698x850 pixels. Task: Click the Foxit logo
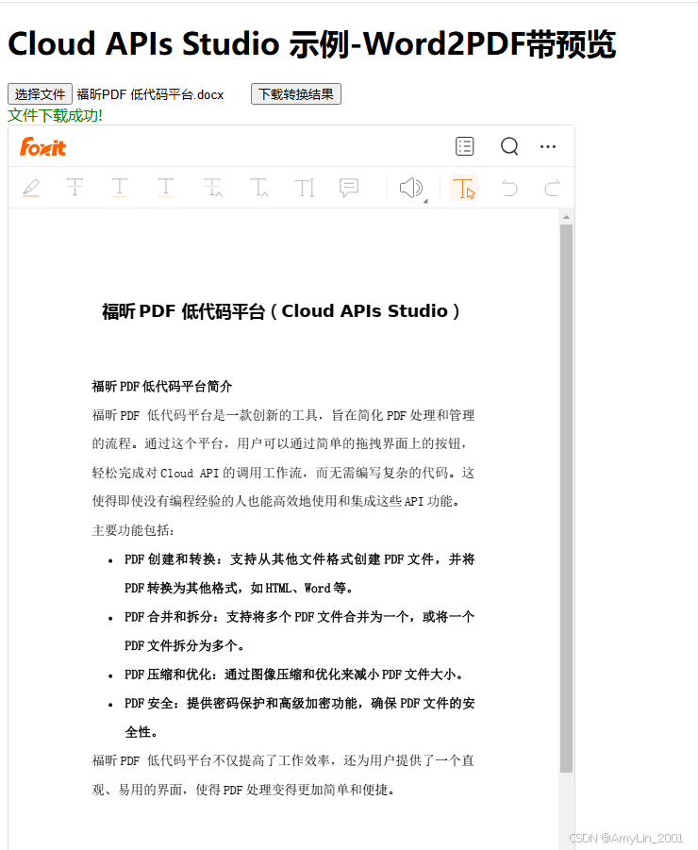(42, 147)
